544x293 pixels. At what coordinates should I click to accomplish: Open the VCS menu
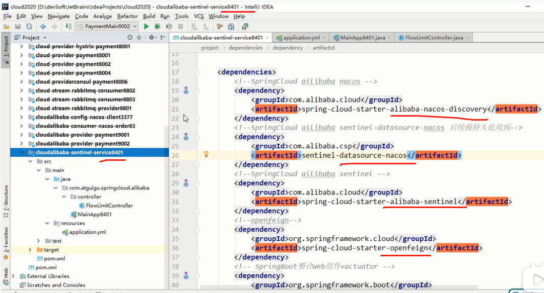199,16
